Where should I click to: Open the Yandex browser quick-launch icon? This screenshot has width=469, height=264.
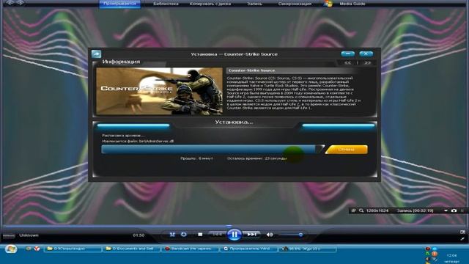[x=37, y=249]
